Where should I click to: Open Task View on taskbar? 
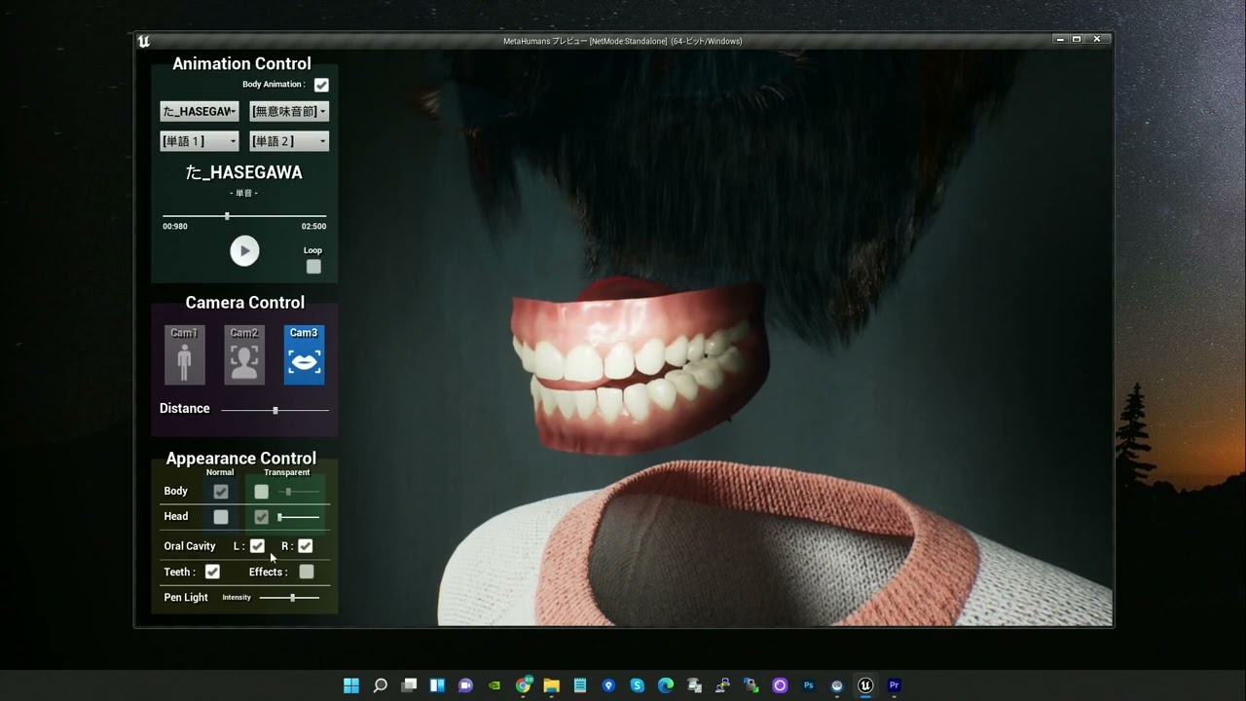pos(409,685)
